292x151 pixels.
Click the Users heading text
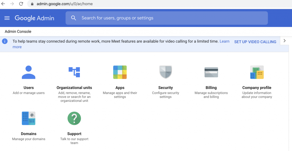[x=29, y=88]
